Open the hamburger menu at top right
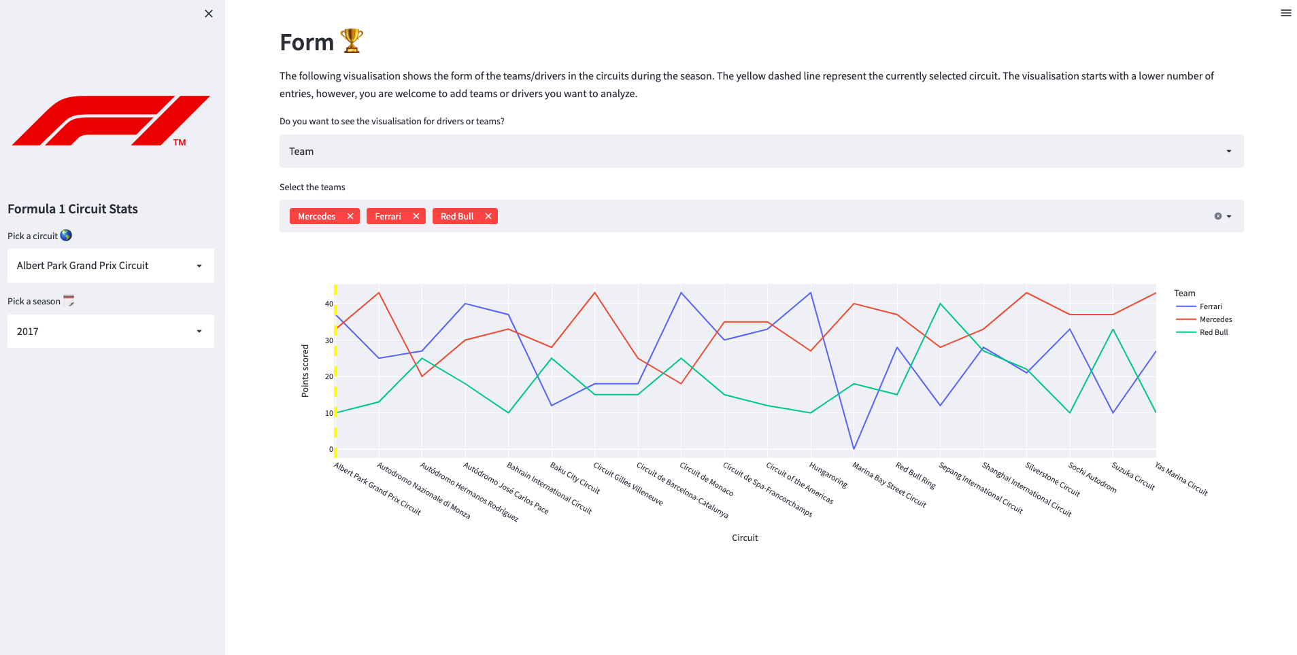Image resolution: width=1297 pixels, height=655 pixels. pyautogui.click(x=1285, y=13)
